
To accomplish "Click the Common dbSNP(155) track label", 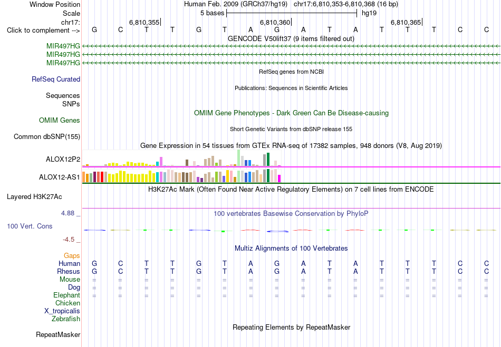I will tap(46, 136).
